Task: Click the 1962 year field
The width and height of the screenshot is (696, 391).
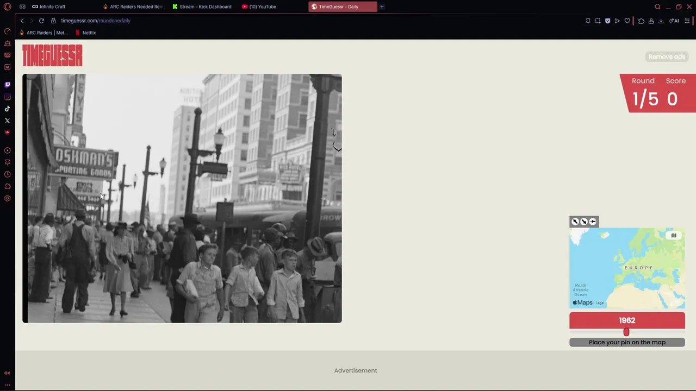Action: [627, 320]
